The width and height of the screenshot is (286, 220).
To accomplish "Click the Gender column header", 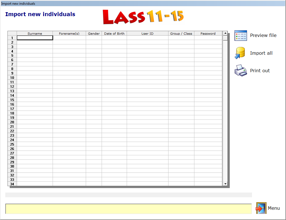I will click(94, 34).
